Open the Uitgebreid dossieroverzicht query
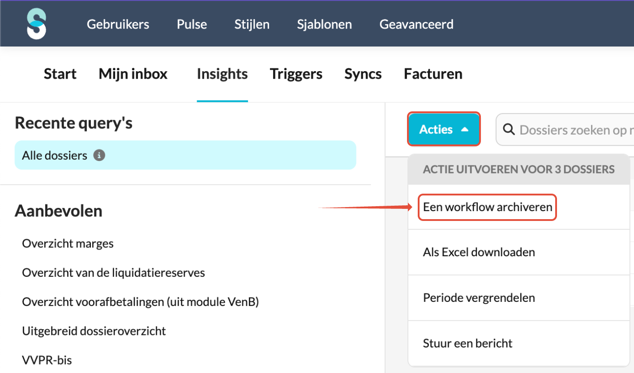Image resolution: width=634 pixels, height=373 pixels. (94, 331)
